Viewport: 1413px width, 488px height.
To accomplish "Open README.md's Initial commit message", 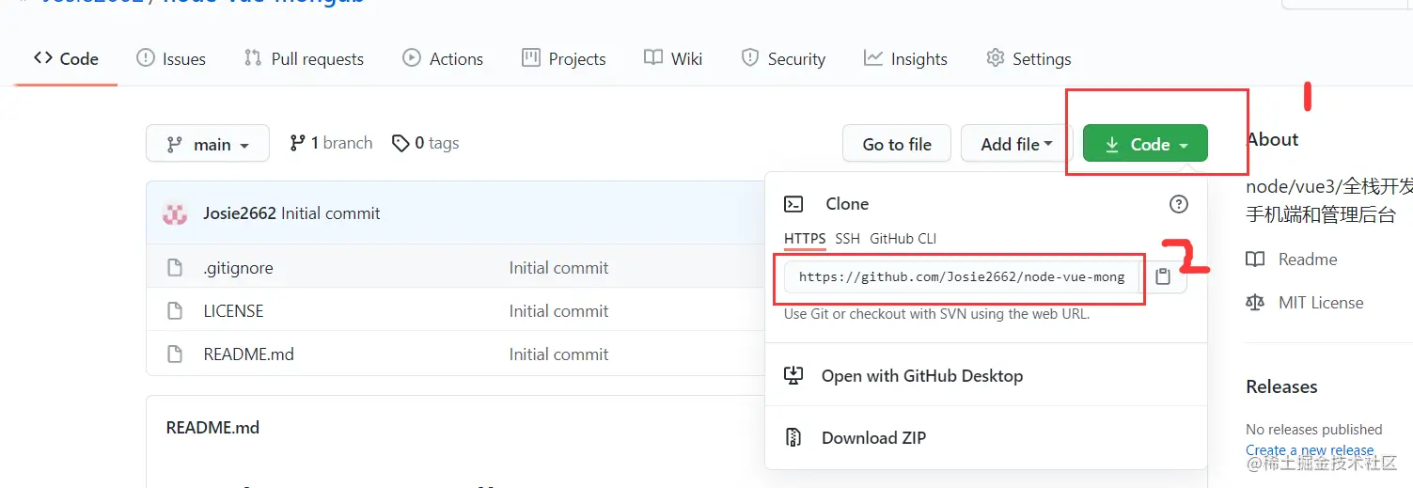I will coord(558,354).
